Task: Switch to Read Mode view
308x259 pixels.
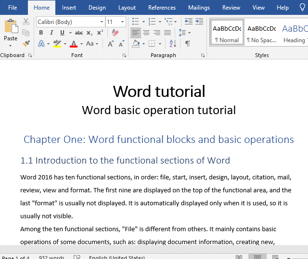Action: (239, 257)
